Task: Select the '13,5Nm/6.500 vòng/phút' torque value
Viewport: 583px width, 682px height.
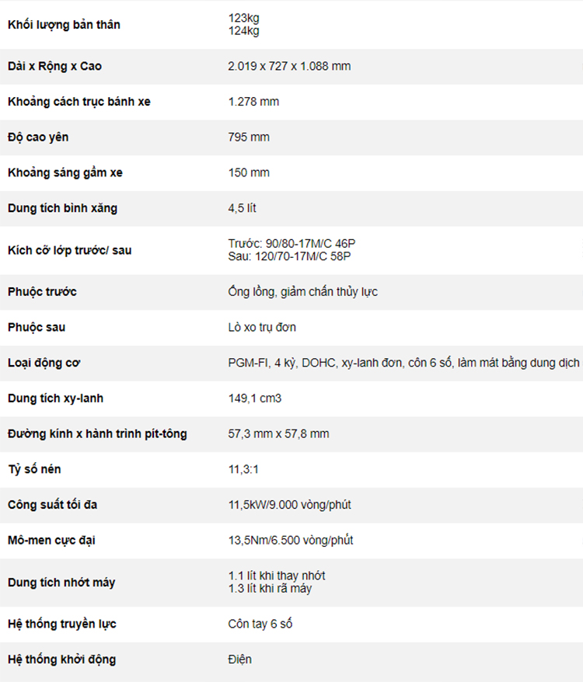Action: tap(291, 540)
